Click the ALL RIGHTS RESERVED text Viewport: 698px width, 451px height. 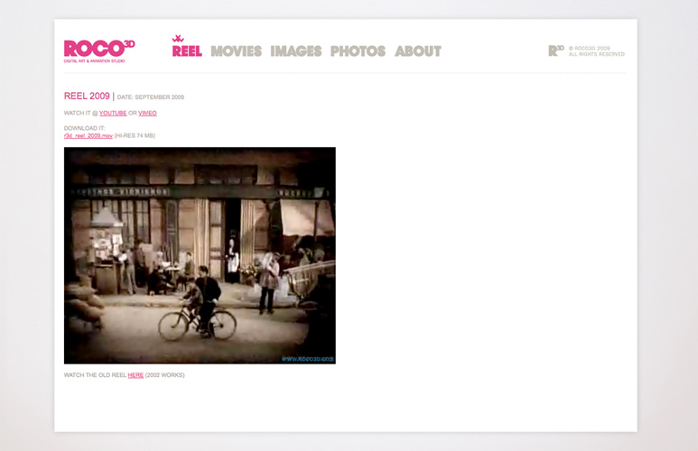point(597,54)
